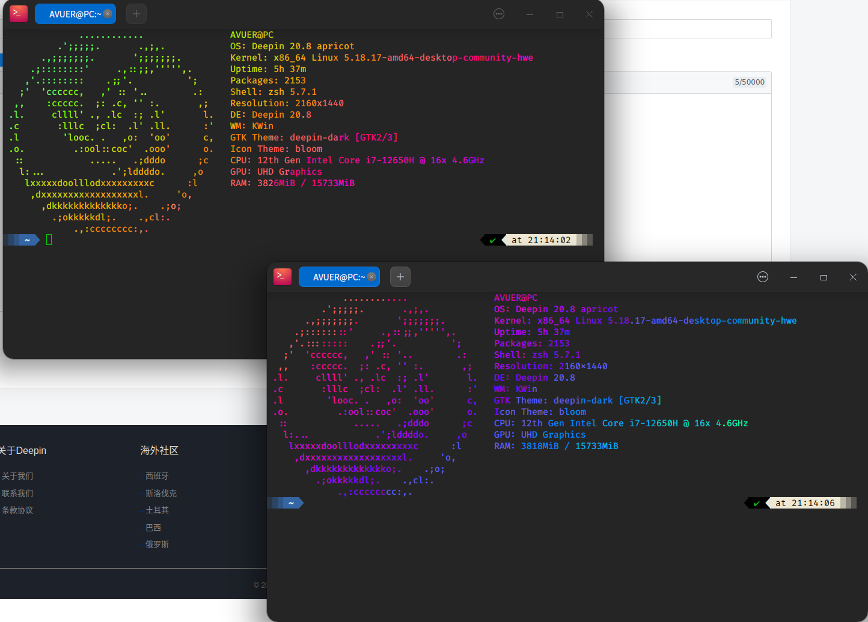Open the 斯洛伐克 community link
This screenshot has height=622, width=868.
[161, 494]
